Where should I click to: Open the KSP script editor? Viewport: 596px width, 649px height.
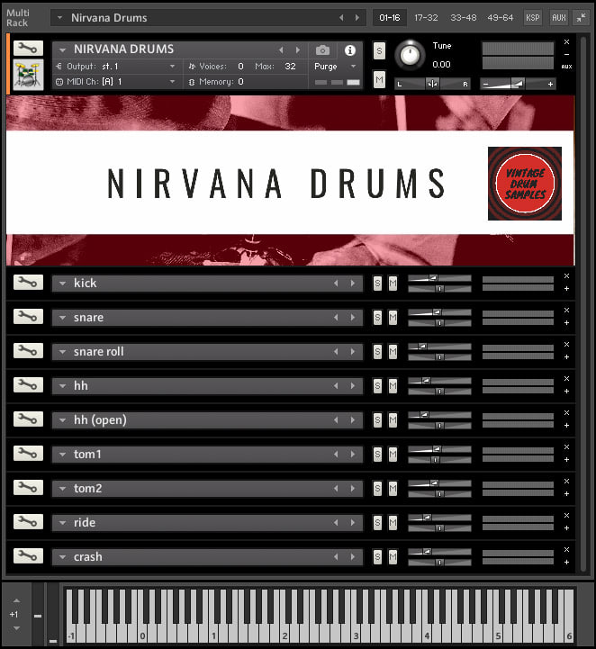pyautogui.click(x=533, y=18)
